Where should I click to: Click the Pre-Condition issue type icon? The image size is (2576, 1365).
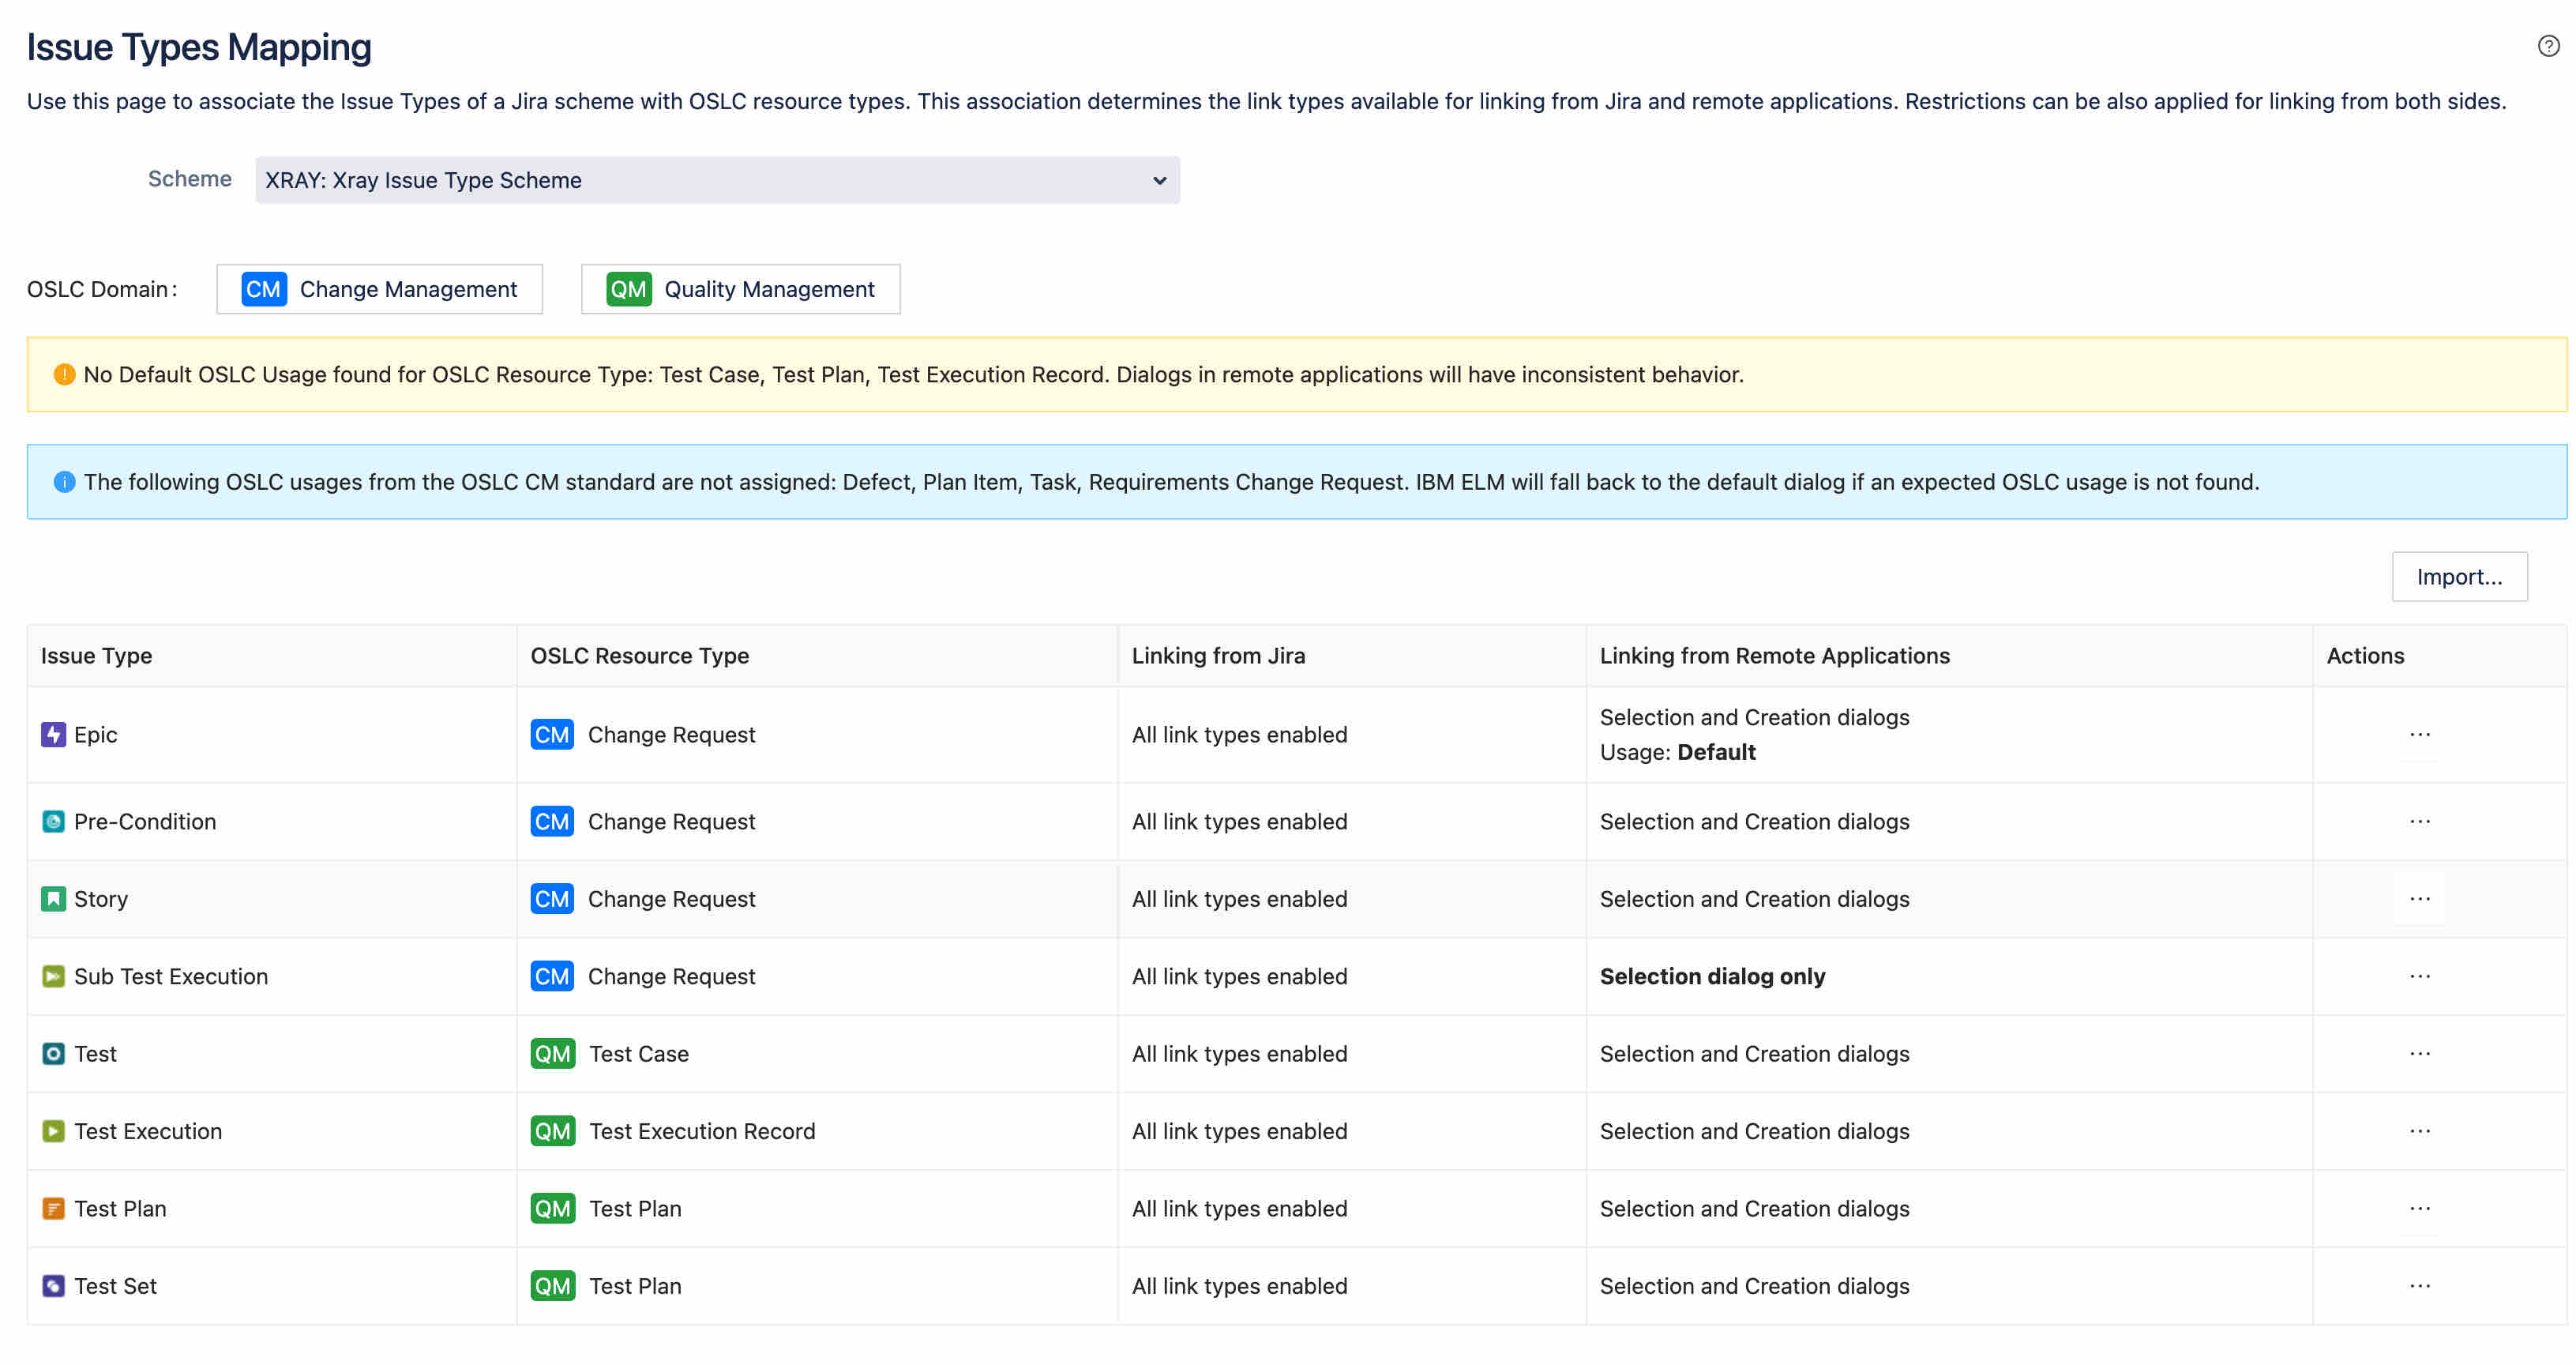[x=53, y=822]
